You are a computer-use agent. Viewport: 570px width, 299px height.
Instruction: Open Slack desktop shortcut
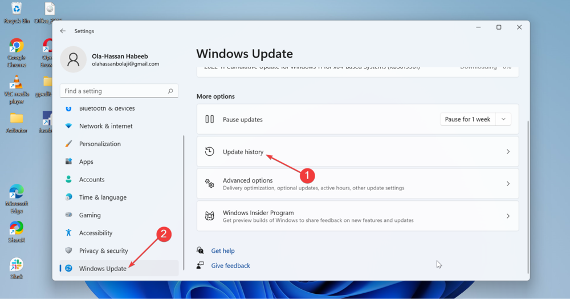[x=17, y=268]
